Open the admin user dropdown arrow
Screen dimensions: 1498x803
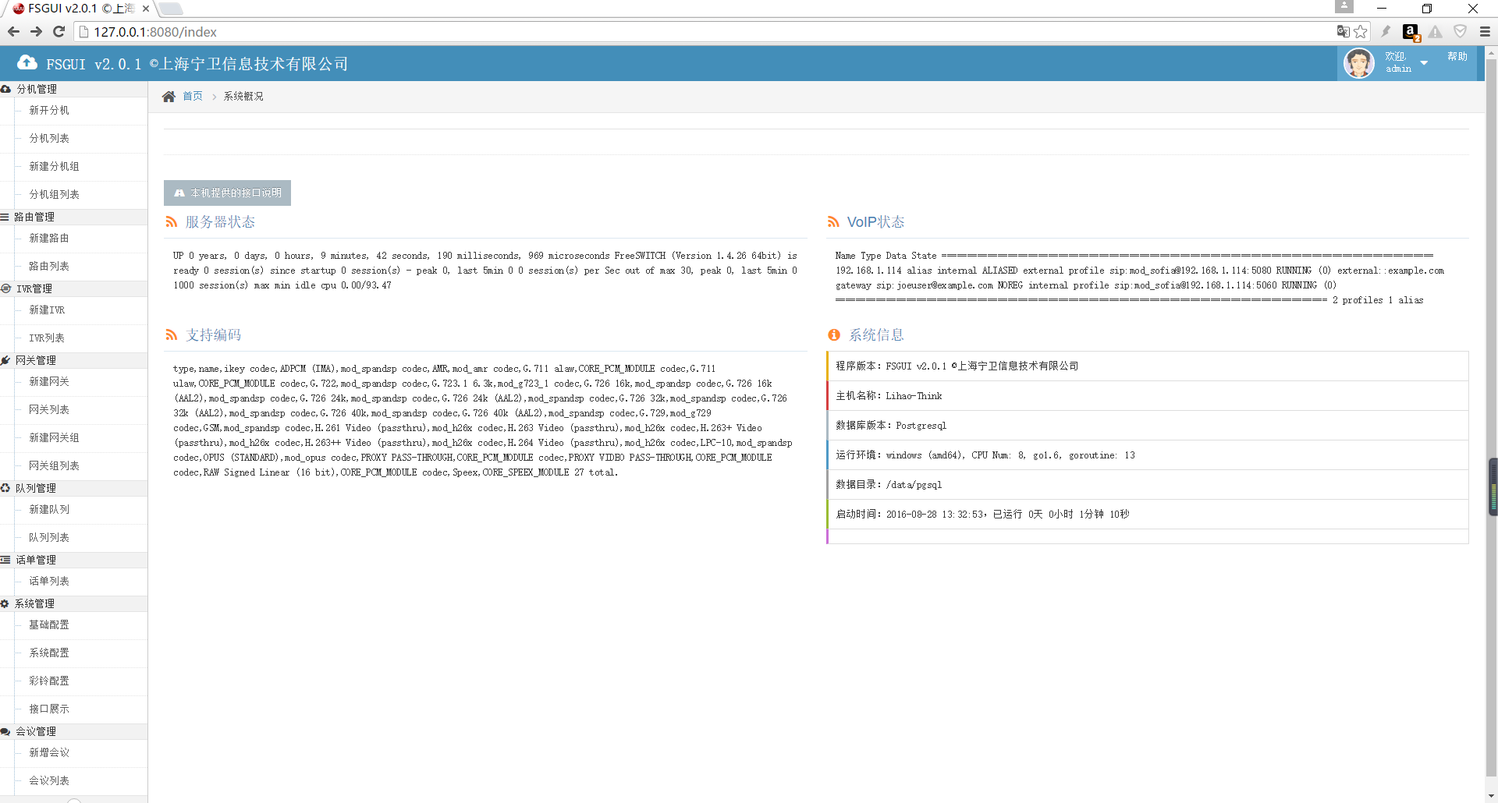pyautogui.click(x=1424, y=63)
